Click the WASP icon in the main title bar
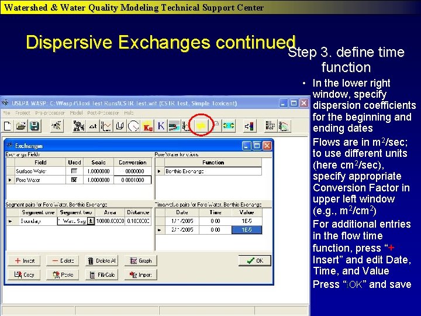Image resolution: width=421 pixels, height=316 pixels. pyautogui.click(x=5, y=103)
